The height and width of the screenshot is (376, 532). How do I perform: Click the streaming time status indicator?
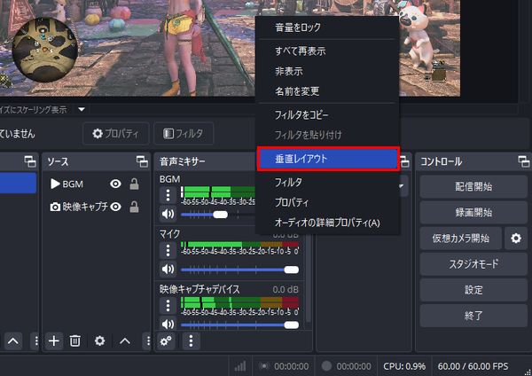(x=284, y=366)
